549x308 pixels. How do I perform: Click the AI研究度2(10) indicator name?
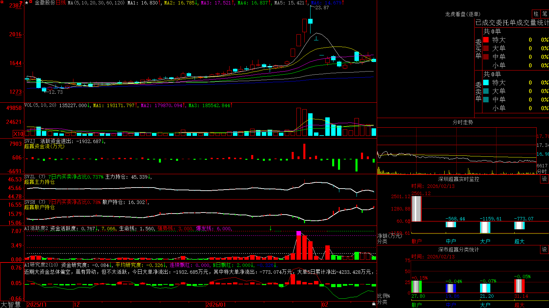click(x=42, y=265)
